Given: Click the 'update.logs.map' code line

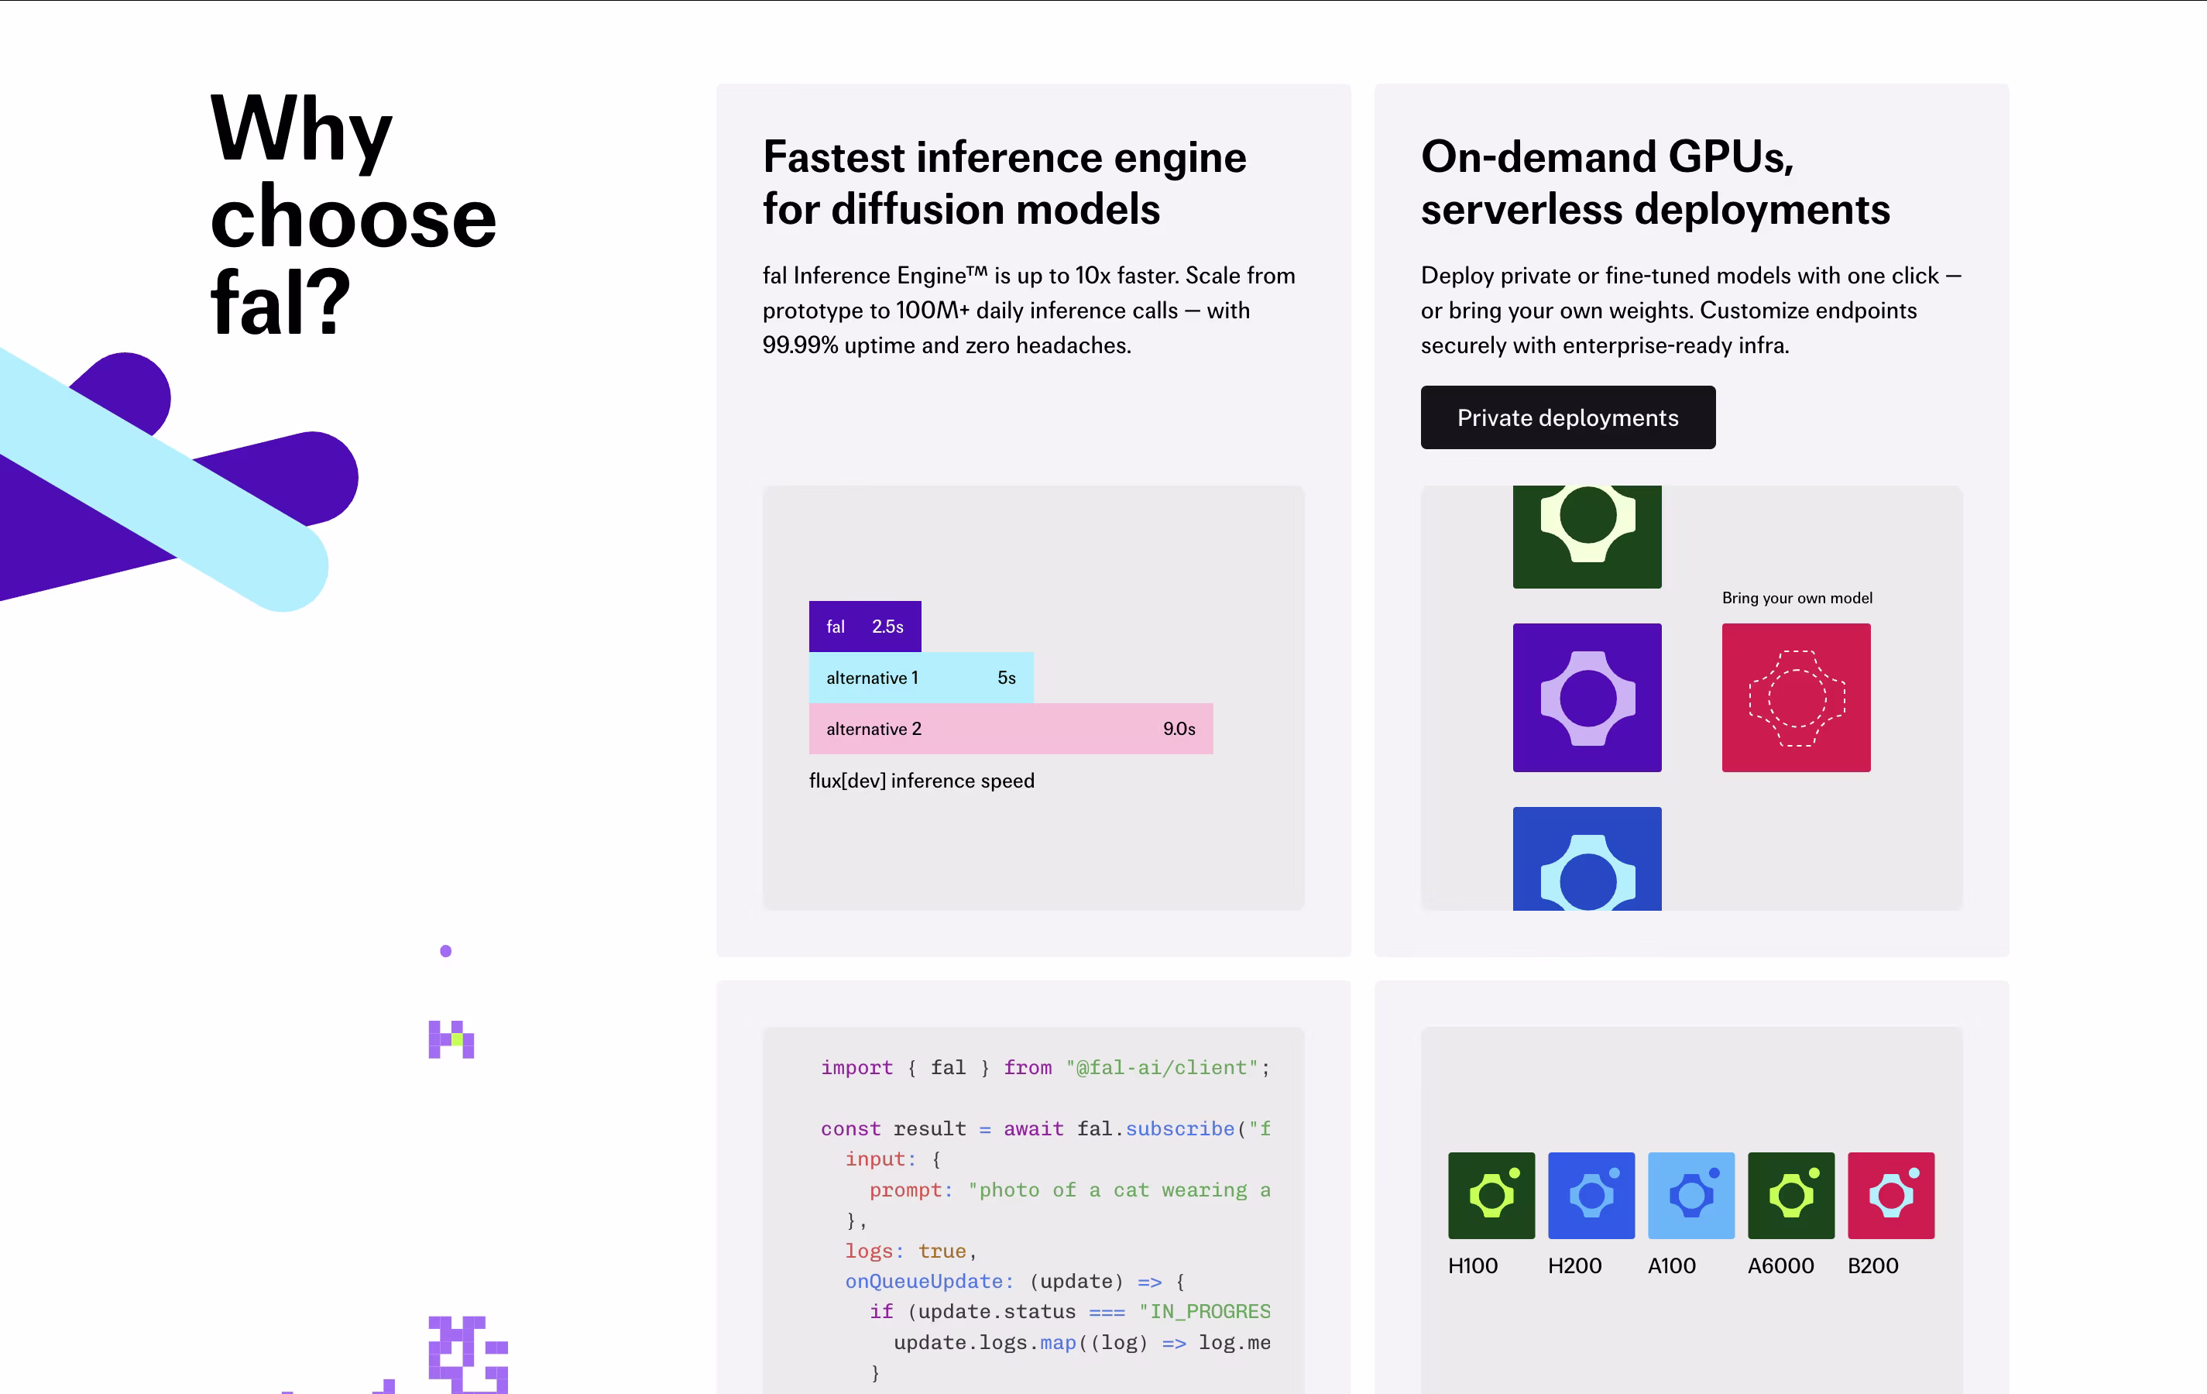Looking at the screenshot, I should click(1082, 1343).
